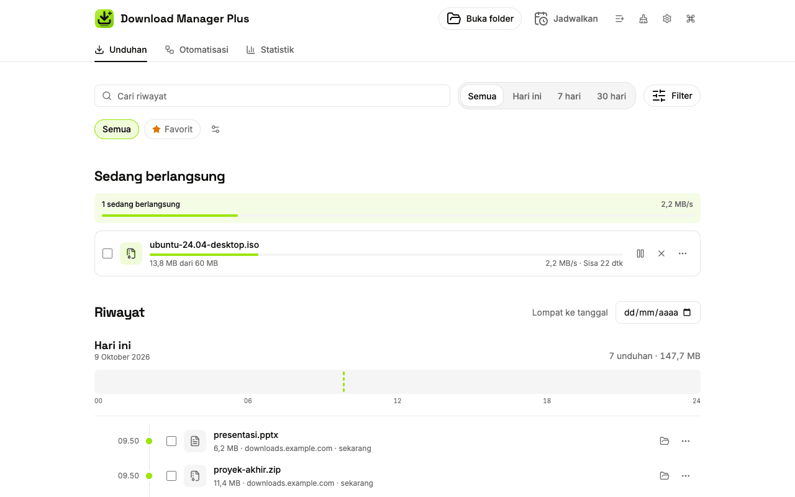Pause the ubuntu-24.04-desktop.iso download
The width and height of the screenshot is (795, 497).
coord(640,253)
